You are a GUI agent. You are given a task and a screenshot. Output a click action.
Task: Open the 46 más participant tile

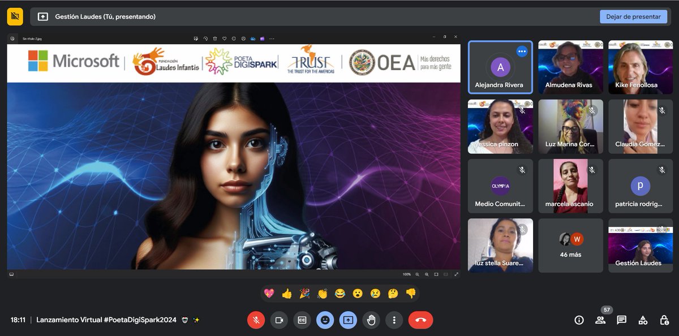[x=570, y=245]
